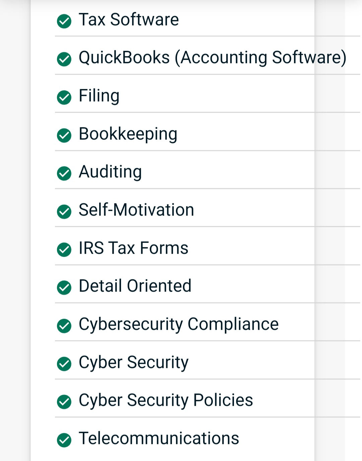
Task: Tap the green check icon beside Filing
Action: 64,97
